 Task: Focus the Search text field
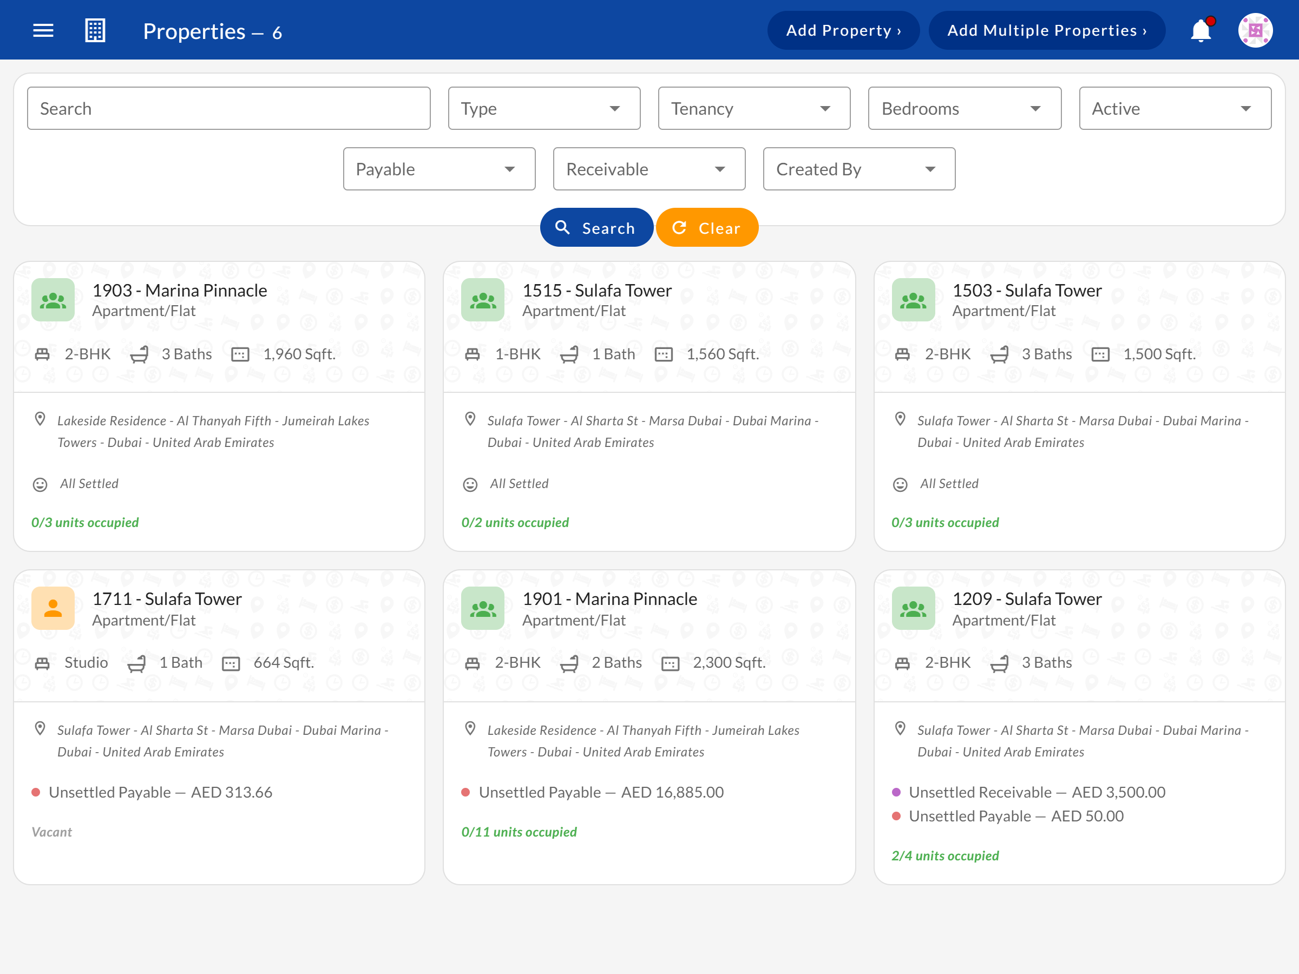click(228, 109)
